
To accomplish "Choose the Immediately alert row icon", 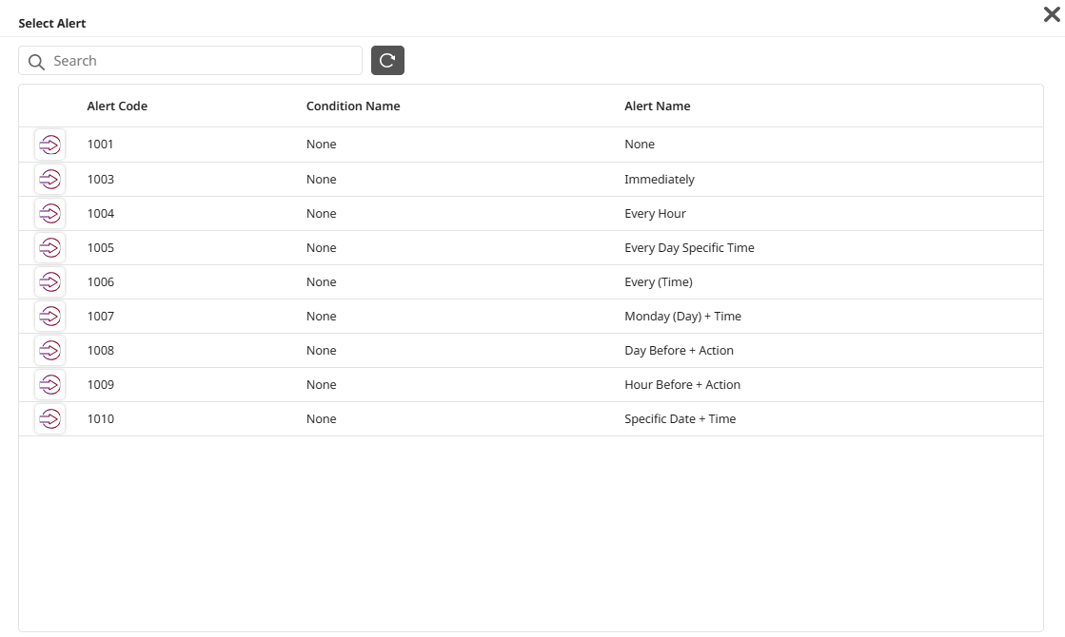I will tap(50, 179).
